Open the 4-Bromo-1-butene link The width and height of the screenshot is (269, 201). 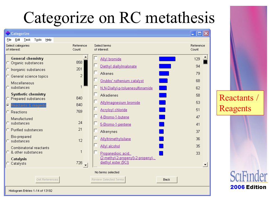[x=115, y=117]
